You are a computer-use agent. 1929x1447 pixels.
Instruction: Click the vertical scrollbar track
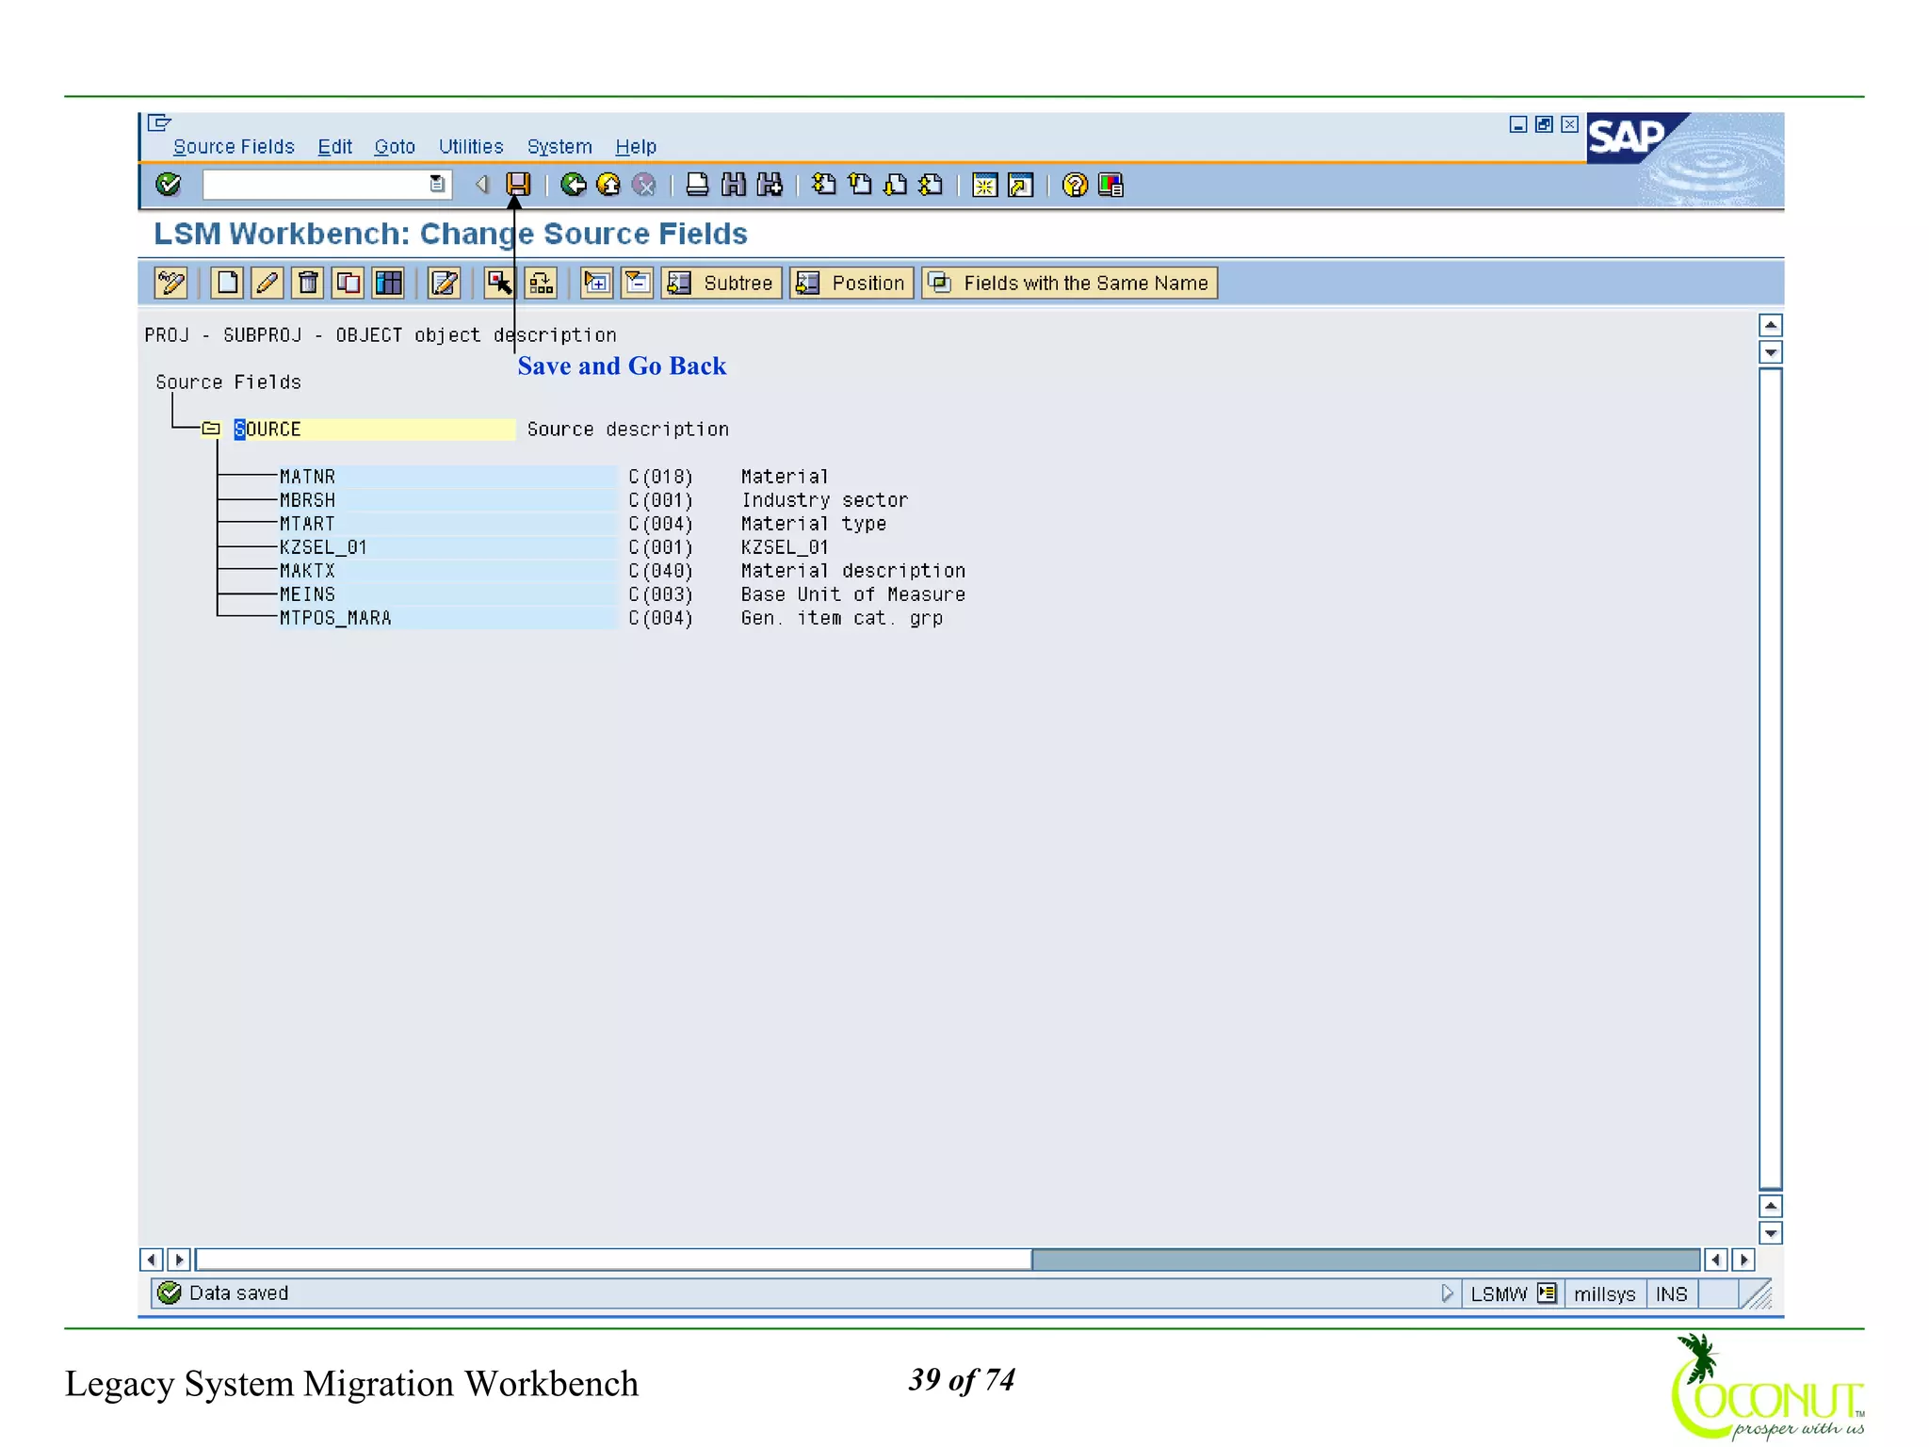coord(1771,778)
